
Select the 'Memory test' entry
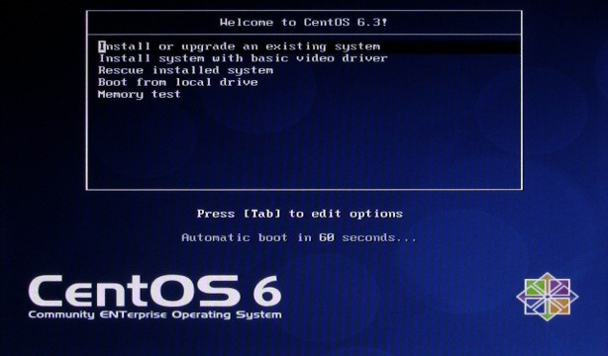[140, 95]
